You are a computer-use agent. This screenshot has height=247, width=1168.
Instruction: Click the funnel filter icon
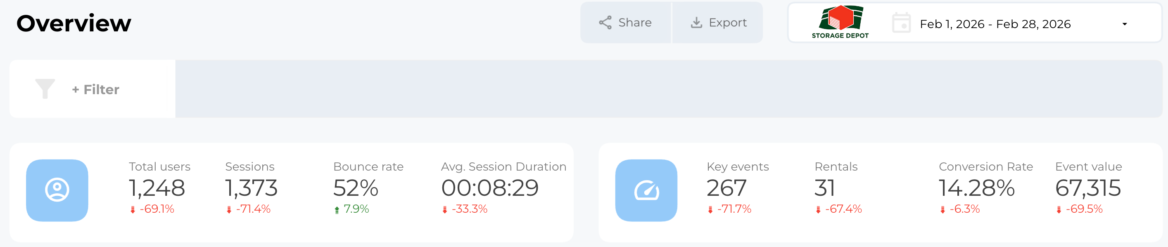pyautogui.click(x=45, y=88)
